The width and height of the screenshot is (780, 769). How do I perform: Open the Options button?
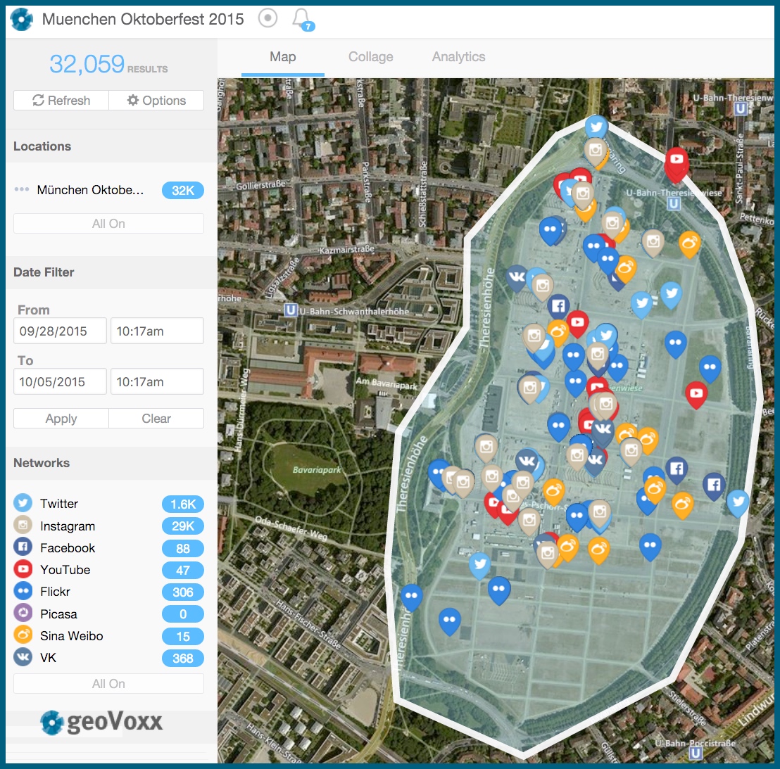156,100
